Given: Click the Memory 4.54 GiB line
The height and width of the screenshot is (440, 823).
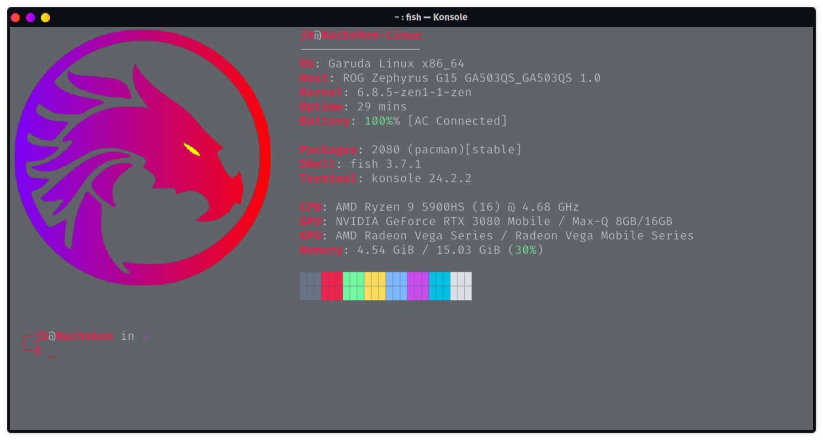Looking at the screenshot, I should coord(422,250).
